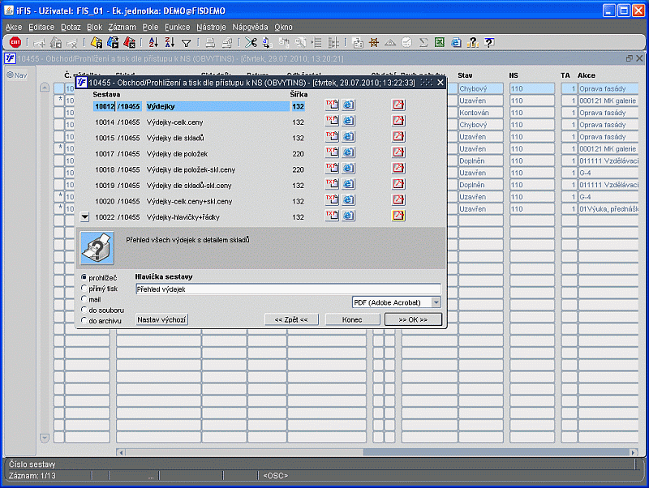Viewport: 649px width, 488px height.
Task: Click the horizontal scrollbar right arrow
Action: [x=634, y=452]
